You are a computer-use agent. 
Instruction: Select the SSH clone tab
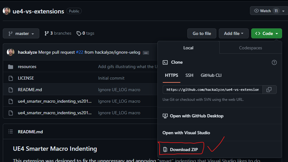pyautogui.click(x=189, y=76)
